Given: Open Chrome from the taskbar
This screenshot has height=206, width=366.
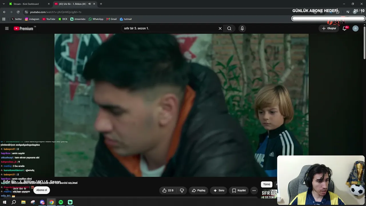Looking at the screenshot, I should pyautogui.click(x=51, y=202).
